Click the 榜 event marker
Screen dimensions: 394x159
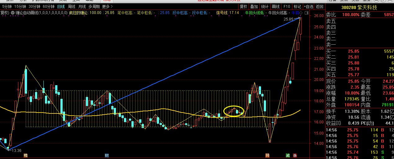26,155
